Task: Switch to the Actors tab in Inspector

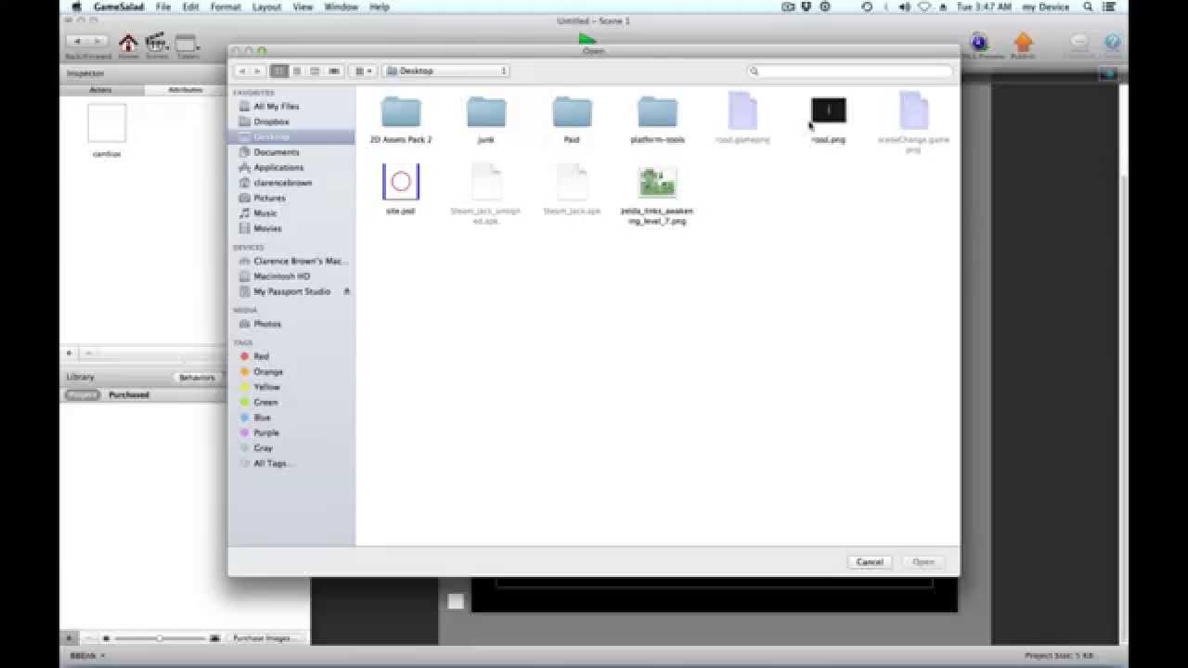Action: point(101,90)
